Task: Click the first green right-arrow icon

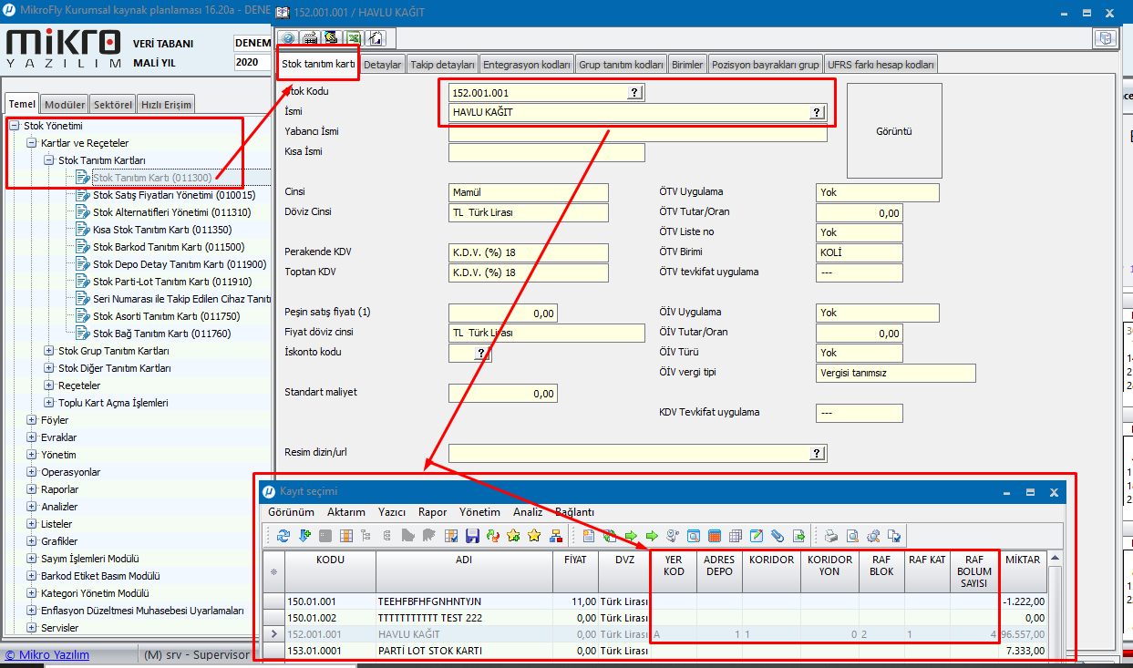Action: 631,536
